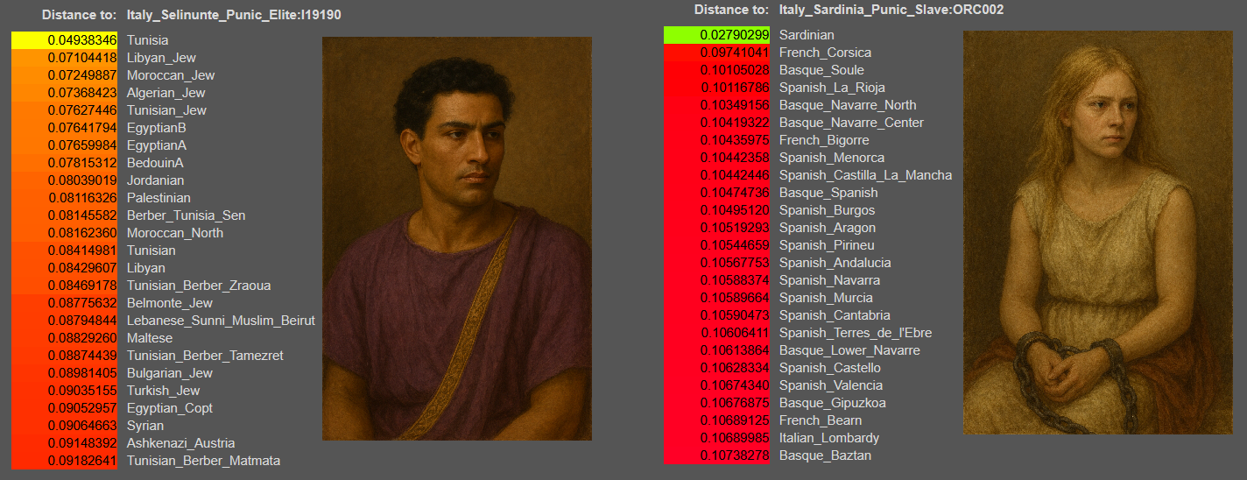This screenshot has height=480, width=1247.
Task: Click the Egyptian_Copt entry
Action: 170,408
